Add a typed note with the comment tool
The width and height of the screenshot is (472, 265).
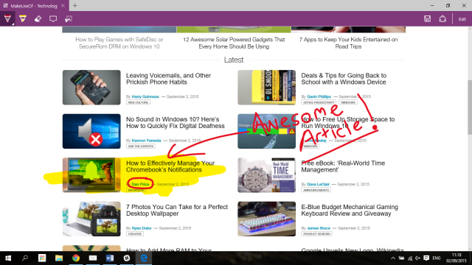point(53,18)
